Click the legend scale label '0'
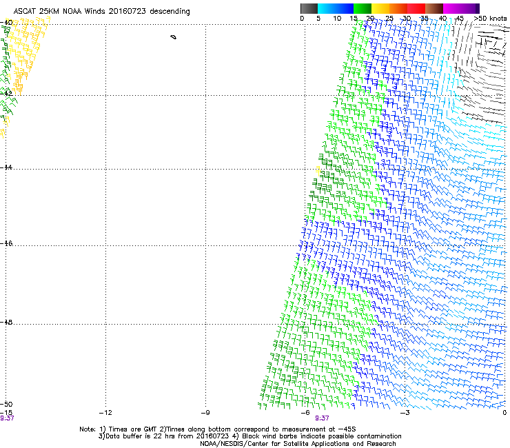Image resolution: width=510 pixels, height=448 pixels. click(302, 19)
